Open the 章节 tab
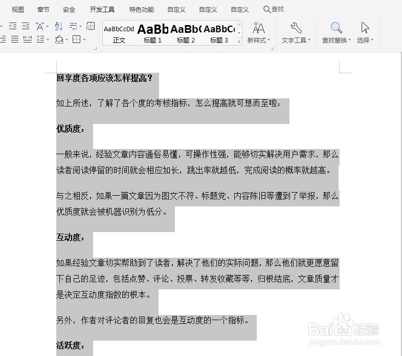Image resolution: width=402 pixels, height=356 pixels. pyautogui.click(x=43, y=10)
